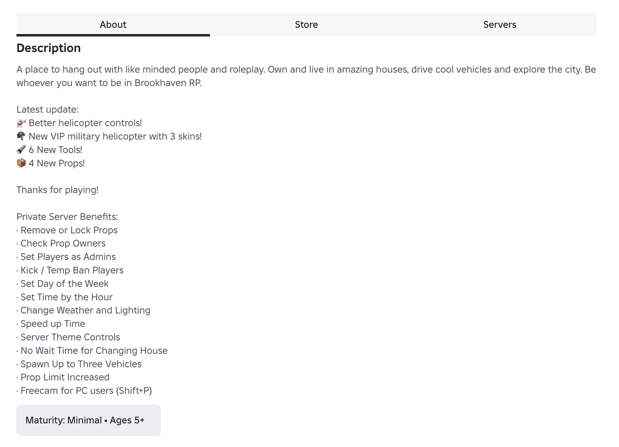The height and width of the screenshot is (447, 619).
Task: Click 'Change Weather and Lighting' list item
Action: tap(85, 310)
